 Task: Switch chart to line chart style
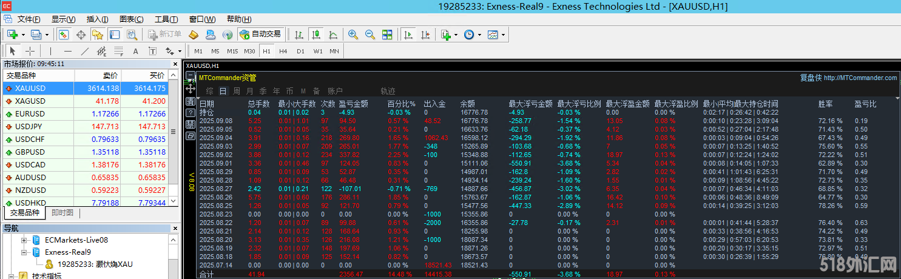click(332, 35)
